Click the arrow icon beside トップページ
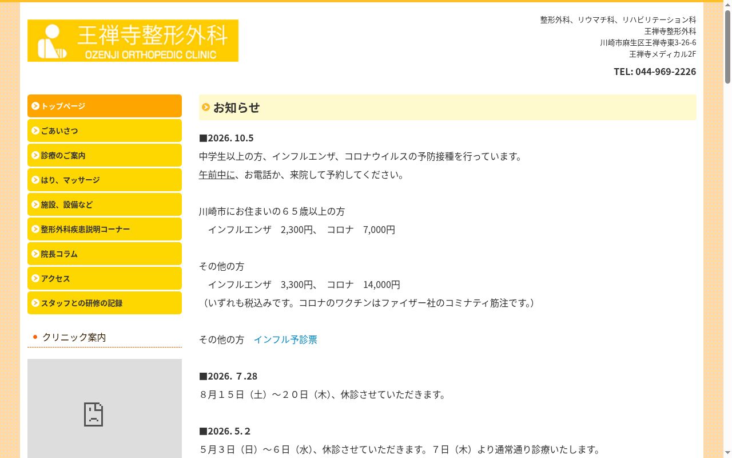Viewport: 732px width, 458px height. pyautogui.click(x=35, y=106)
